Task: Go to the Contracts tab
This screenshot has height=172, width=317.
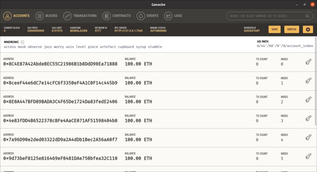Action: [x=116, y=16]
